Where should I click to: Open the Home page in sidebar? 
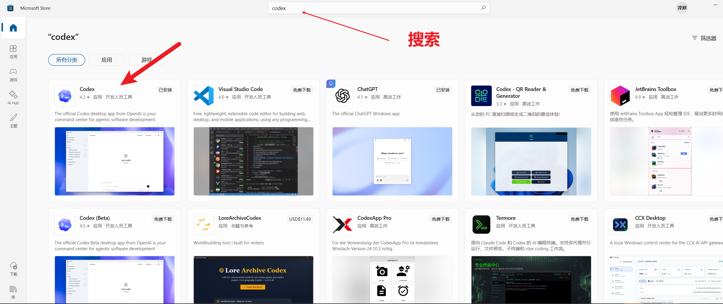tap(13, 28)
